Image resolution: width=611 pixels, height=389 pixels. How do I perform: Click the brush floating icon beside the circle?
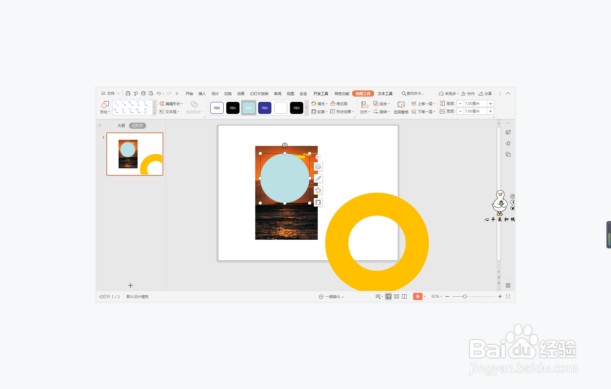pyautogui.click(x=318, y=178)
